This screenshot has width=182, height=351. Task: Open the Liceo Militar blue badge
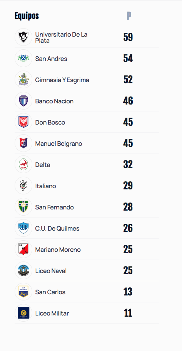(23, 313)
